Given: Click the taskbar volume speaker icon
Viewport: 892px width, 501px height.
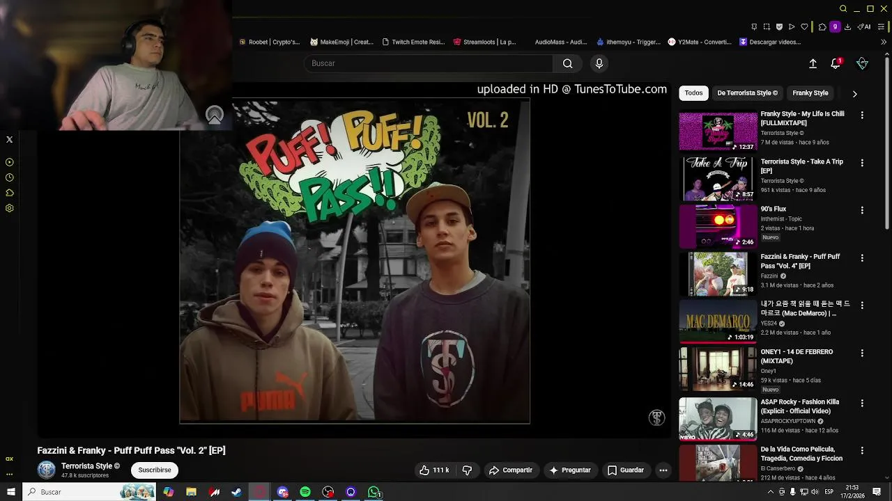Looking at the screenshot, I should coord(815,492).
